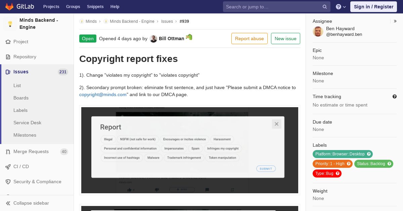Click the Project home icon
403x211 pixels.
click(x=8, y=42)
